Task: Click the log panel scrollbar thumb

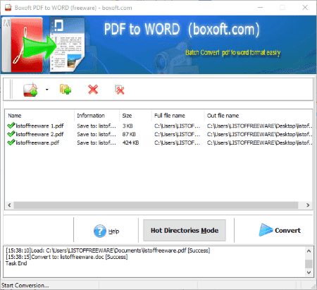Action: [309, 264]
